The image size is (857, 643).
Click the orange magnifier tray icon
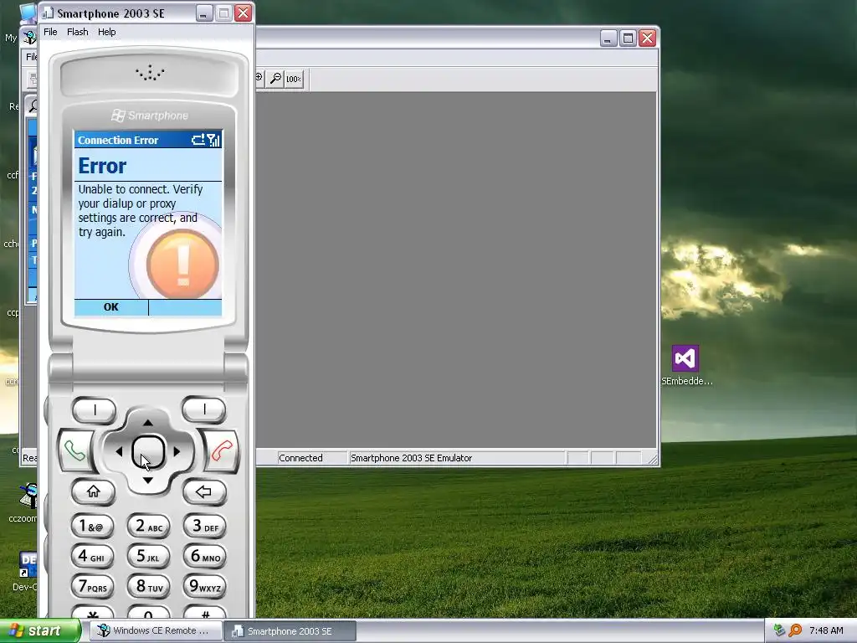pos(795,630)
